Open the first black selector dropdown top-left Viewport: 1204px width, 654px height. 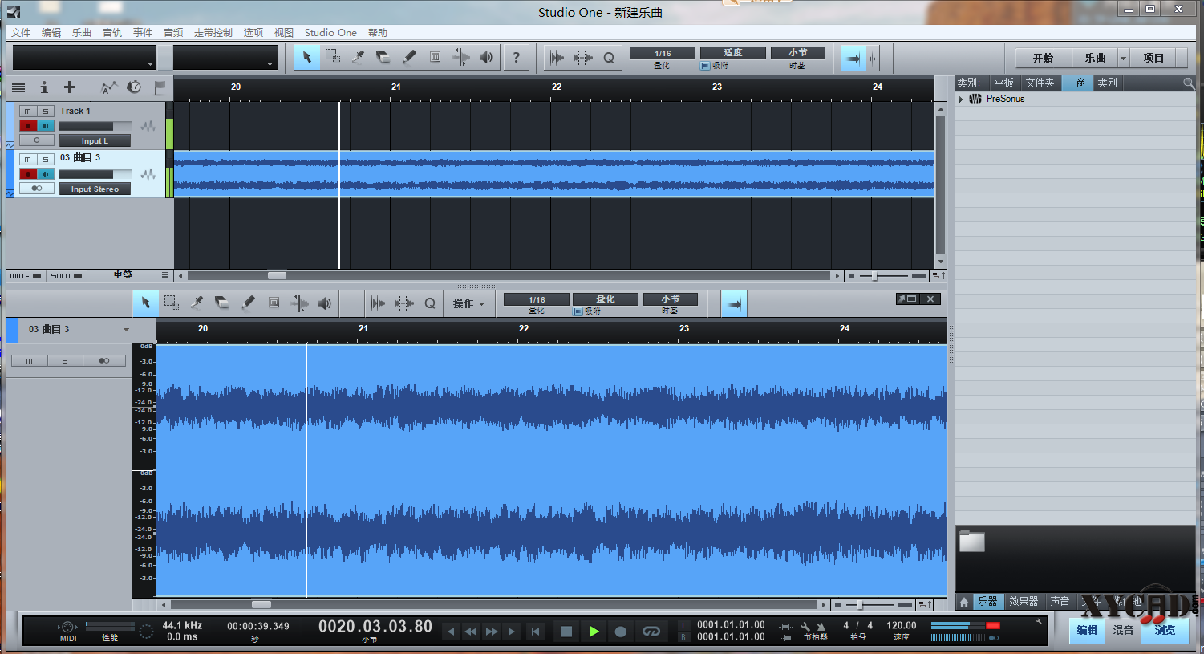(84, 58)
